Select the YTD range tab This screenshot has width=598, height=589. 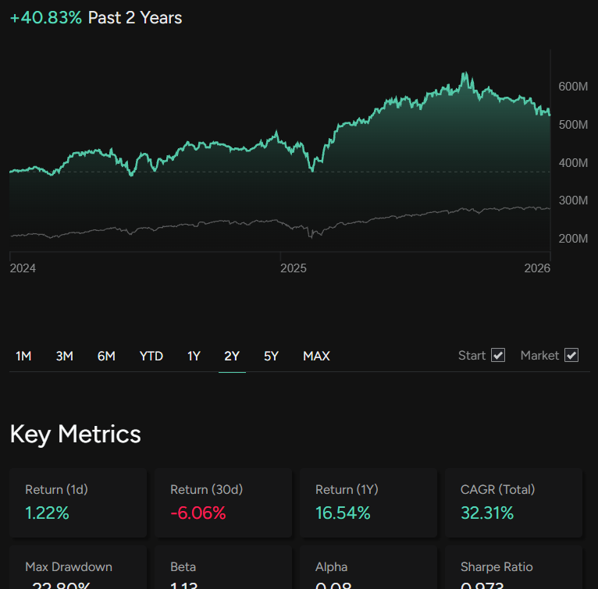pyautogui.click(x=151, y=356)
